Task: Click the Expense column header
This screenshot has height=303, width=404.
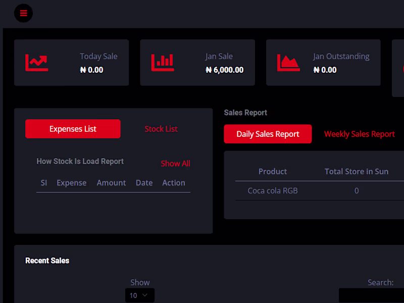Action: point(71,183)
